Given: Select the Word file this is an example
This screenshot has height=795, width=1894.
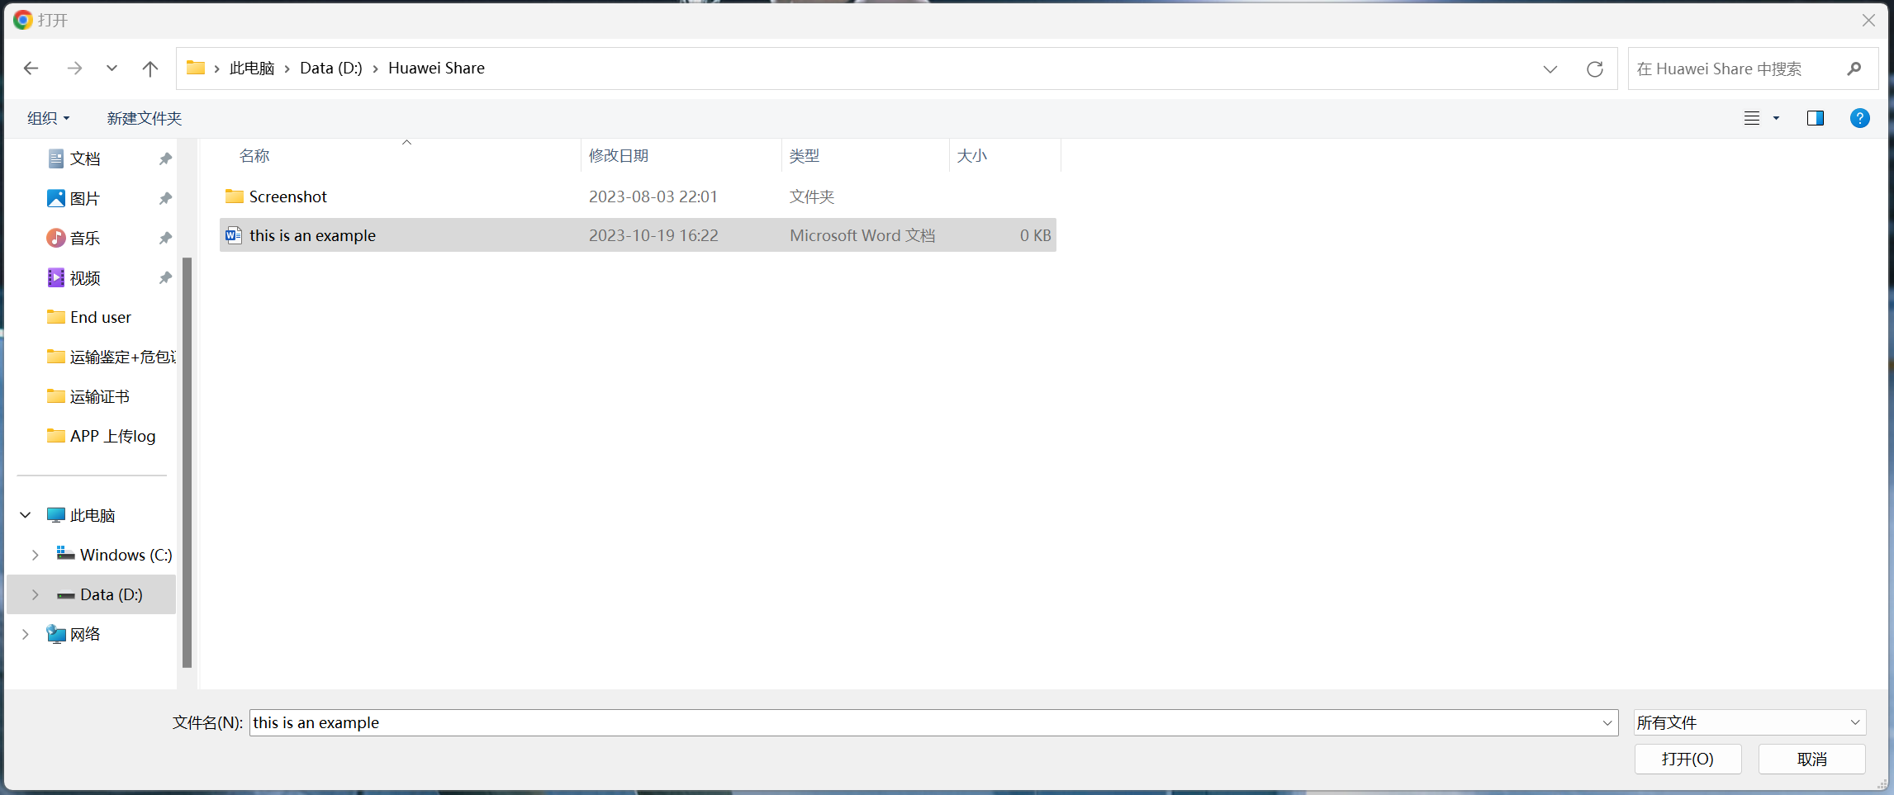Looking at the screenshot, I should click(312, 235).
